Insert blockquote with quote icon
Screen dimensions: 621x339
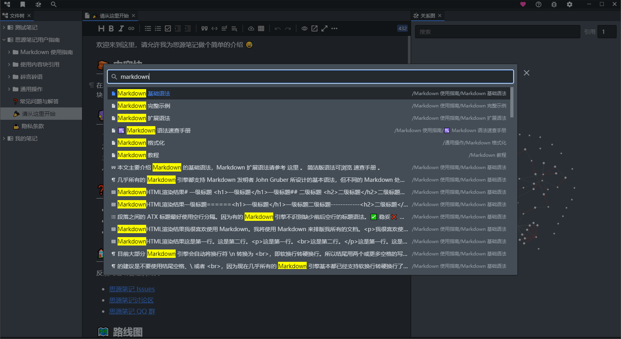click(204, 28)
